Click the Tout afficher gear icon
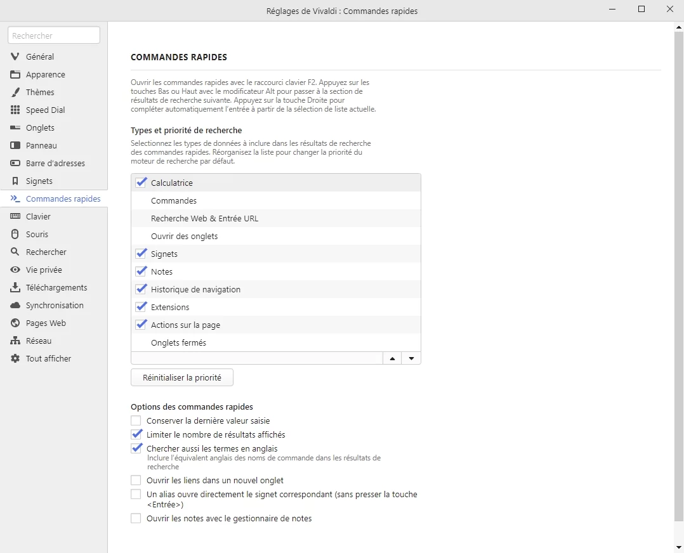Image resolution: width=684 pixels, height=553 pixels. point(15,358)
